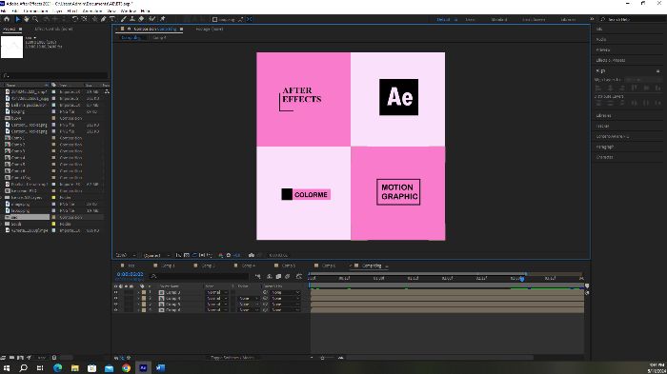
Task: Click the timeline zoom slider at bottom
Action: (x=322, y=358)
